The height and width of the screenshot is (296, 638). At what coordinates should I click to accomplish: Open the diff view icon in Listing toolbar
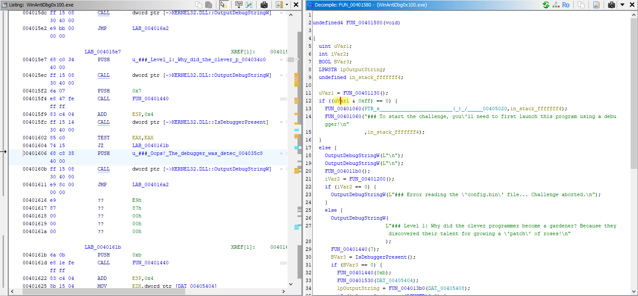pos(249,5)
